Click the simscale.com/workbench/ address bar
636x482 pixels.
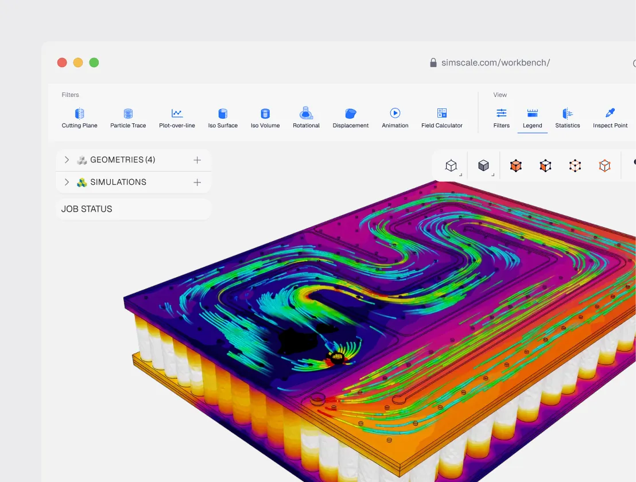[x=495, y=63]
